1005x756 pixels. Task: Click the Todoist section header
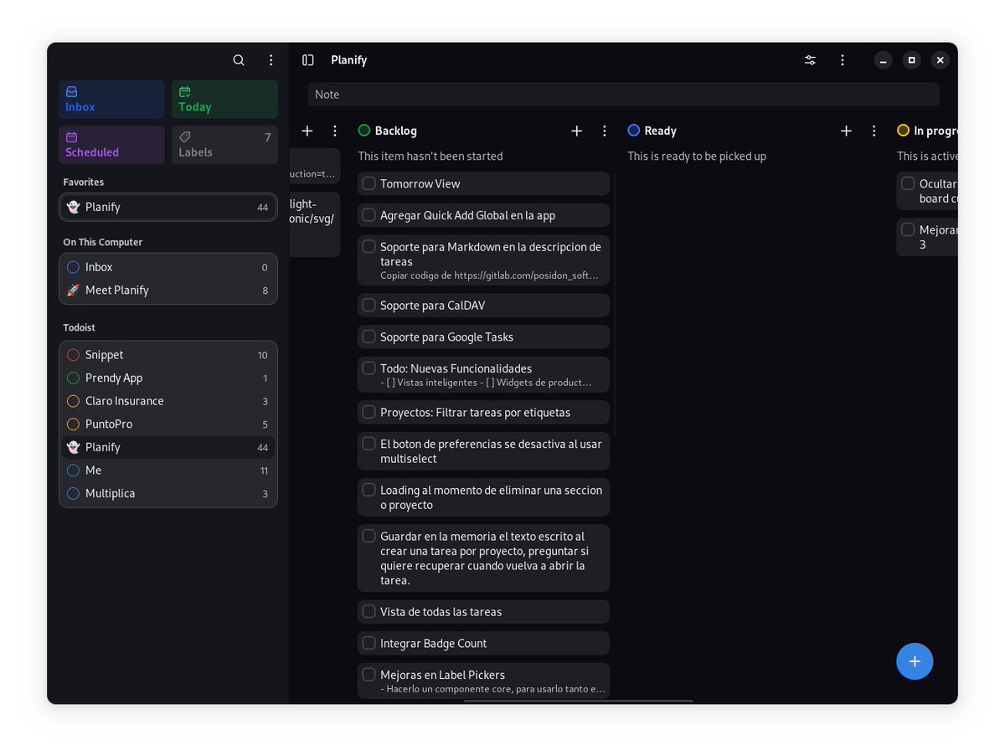(80, 327)
